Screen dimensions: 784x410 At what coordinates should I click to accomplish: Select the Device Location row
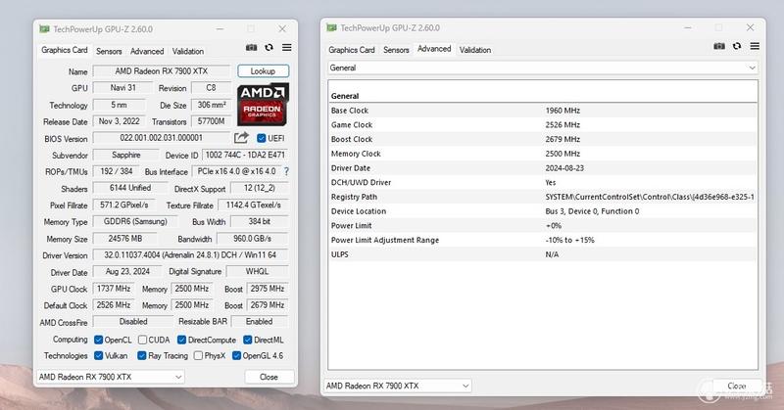coord(543,211)
